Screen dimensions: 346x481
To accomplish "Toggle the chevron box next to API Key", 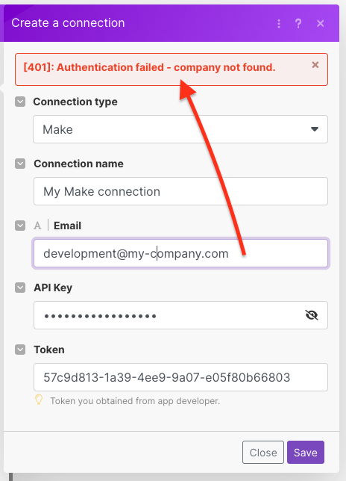I will (20, 288).
